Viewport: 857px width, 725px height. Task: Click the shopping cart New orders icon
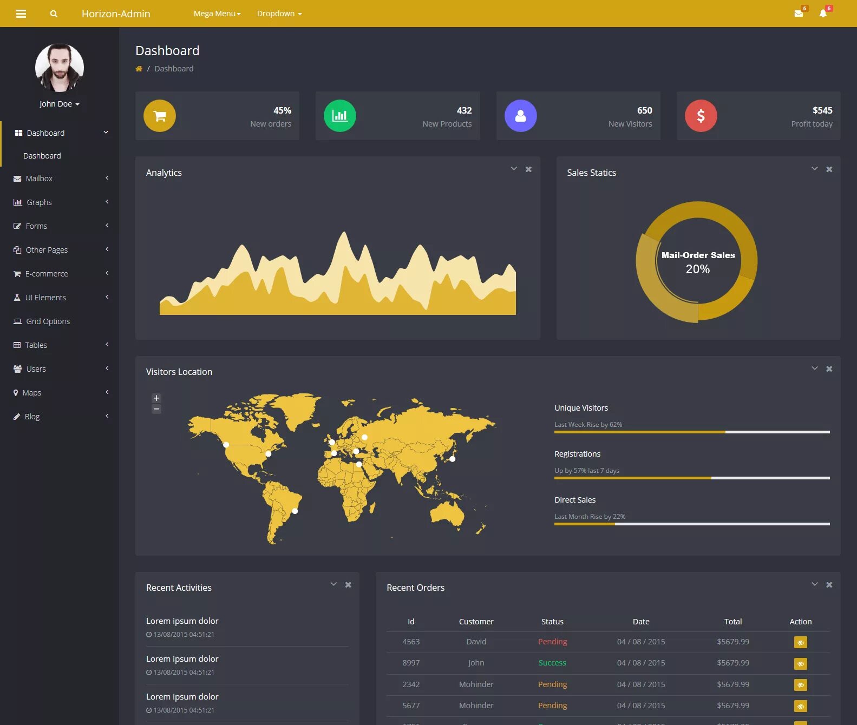[160, 116]
